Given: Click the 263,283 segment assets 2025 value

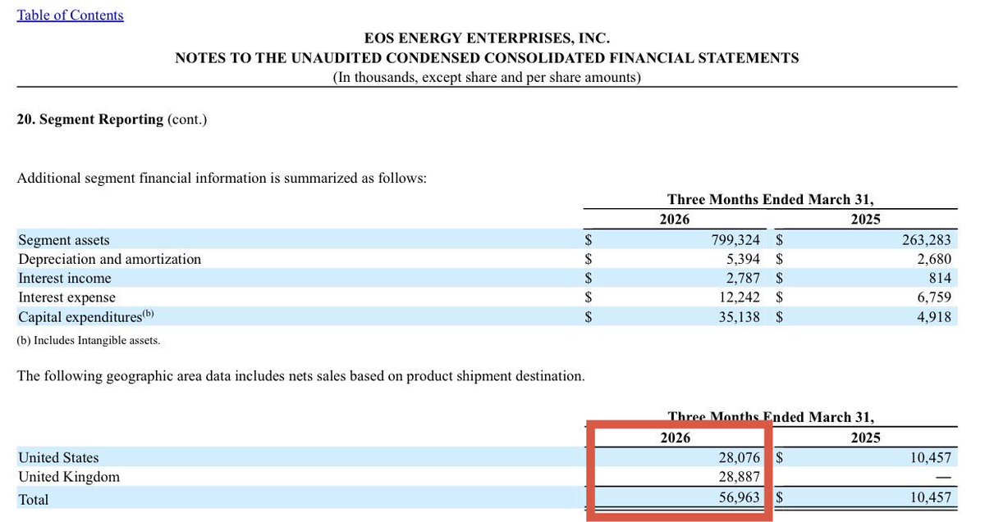Looking at the screenshot, I should point(927,240).
